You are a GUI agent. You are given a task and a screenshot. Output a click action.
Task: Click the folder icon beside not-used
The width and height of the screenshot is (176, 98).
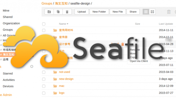[55, 72]
